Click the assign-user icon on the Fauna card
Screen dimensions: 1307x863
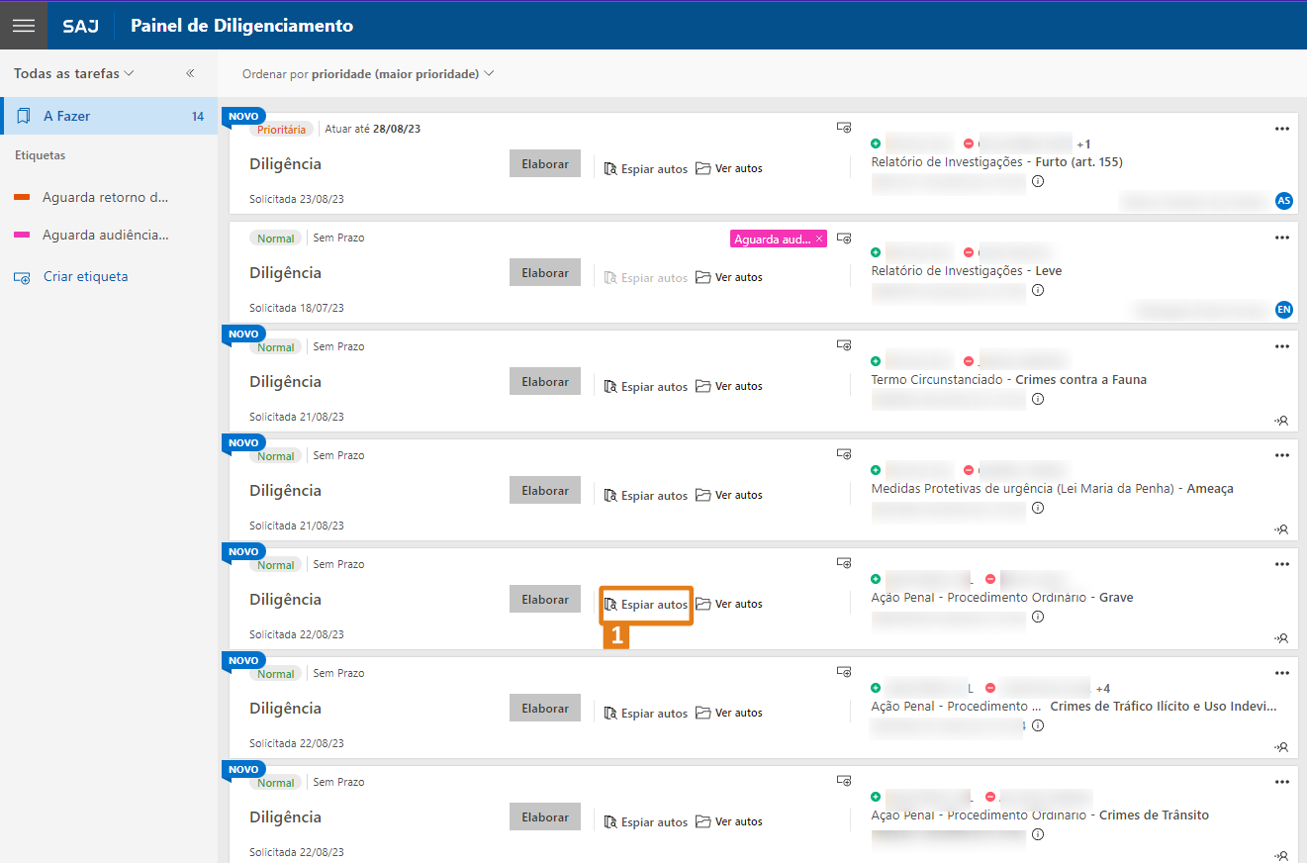(x=1282, y=421)
